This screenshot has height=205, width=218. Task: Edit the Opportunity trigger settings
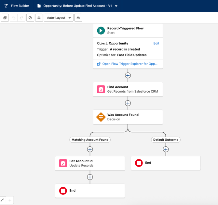pos(156,43)
